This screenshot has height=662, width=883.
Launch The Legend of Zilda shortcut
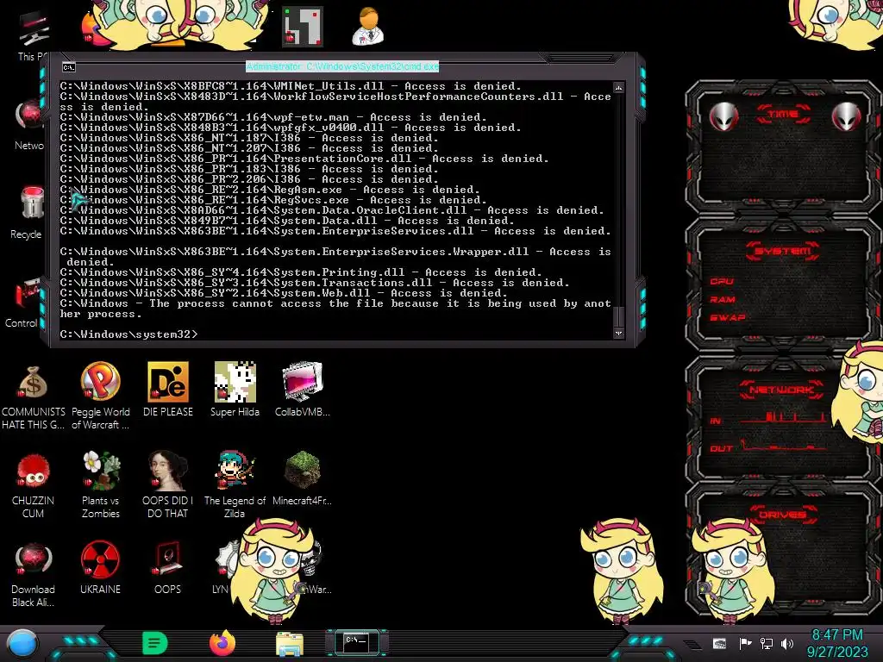tap(235, 485)
